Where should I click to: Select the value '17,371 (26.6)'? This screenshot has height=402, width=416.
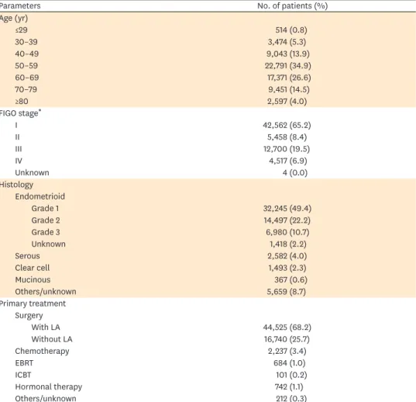pyautogui.click(x=289, y=78)
